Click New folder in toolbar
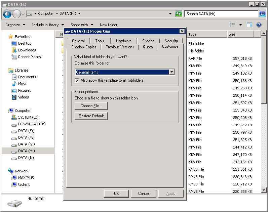This screenshot has width=268, height=212. [x=109, y=25]
